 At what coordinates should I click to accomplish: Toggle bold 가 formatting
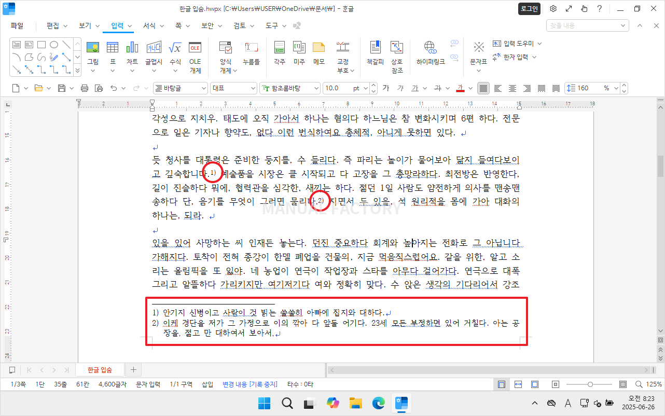point(386,88)
